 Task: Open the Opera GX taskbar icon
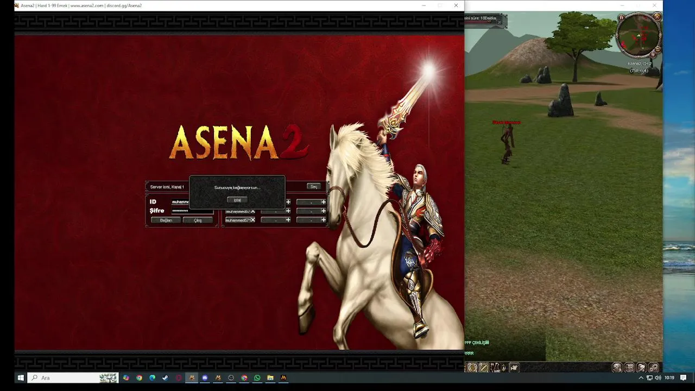(x=178, y=377)
